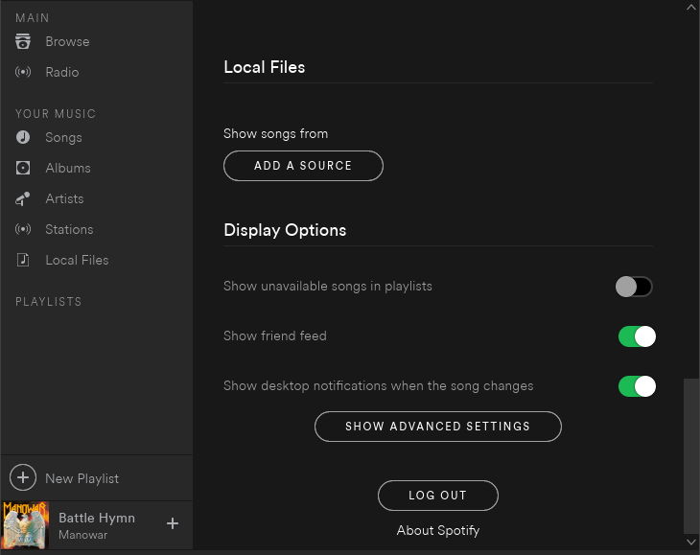Click the PLAYLISTS sidebar header
Screen dimensions: 700x555
click(49, 302)
